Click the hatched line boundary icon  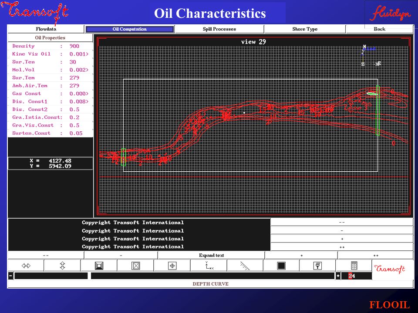[x=245, y=266]
